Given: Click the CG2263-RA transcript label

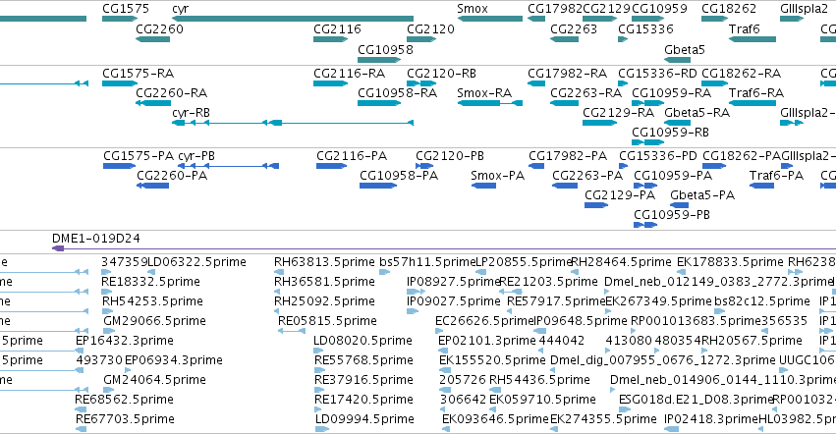Looking at the screenshot, I should pos(585,92).
